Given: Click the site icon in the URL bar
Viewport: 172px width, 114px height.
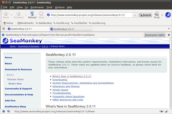Looking at the screenshot, I should pyautogui.click(x=48, y=15).
